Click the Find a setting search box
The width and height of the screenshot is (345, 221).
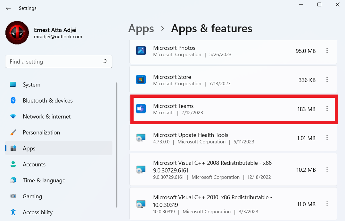59,62
